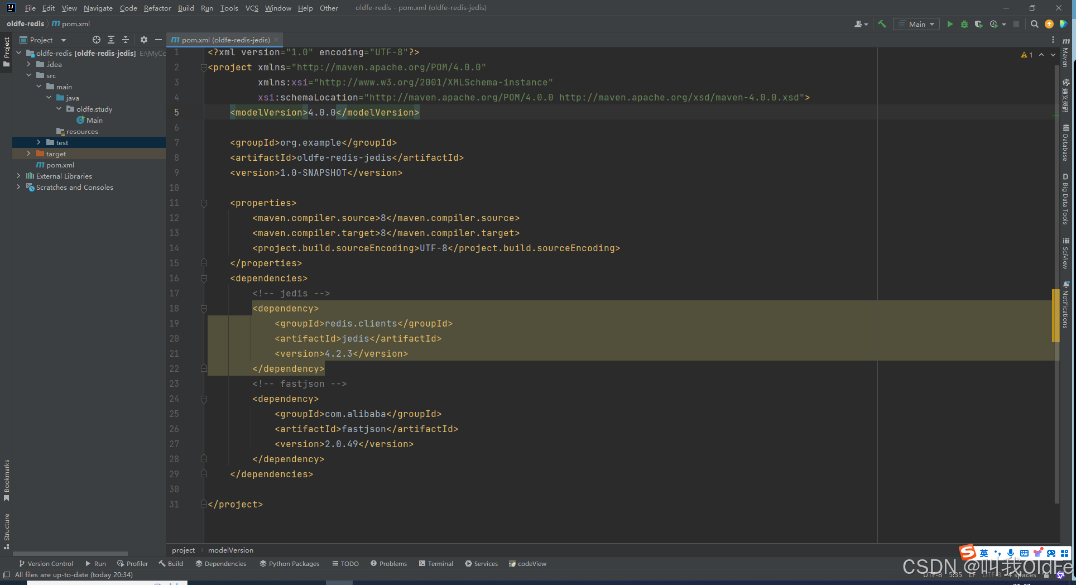Screen dimensions: 1076x585
Task: Go to next highlighted error arrow
Action: [1053, 55]
